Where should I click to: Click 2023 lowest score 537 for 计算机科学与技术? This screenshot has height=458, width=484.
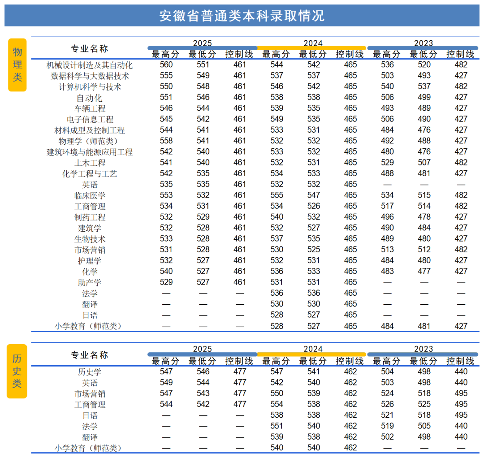424,86
